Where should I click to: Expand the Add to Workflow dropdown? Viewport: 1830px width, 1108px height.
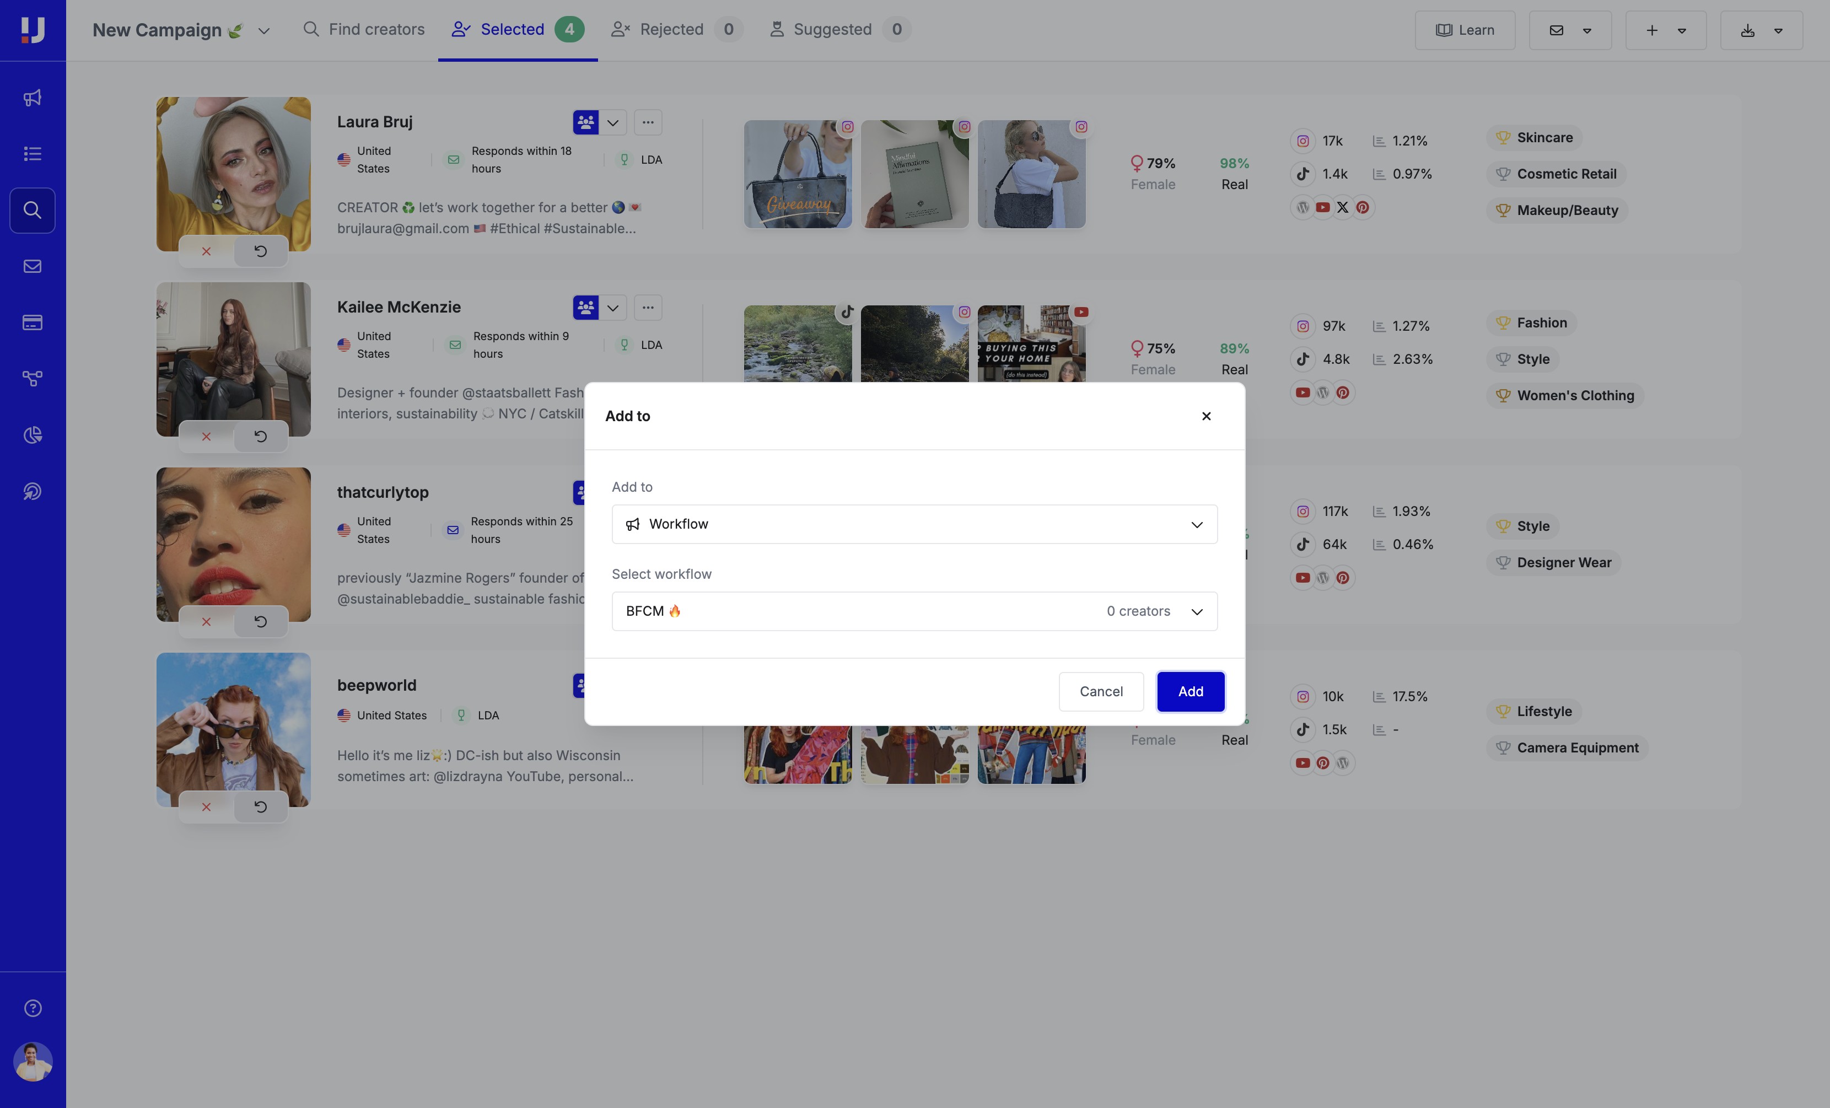pos(914,524)
